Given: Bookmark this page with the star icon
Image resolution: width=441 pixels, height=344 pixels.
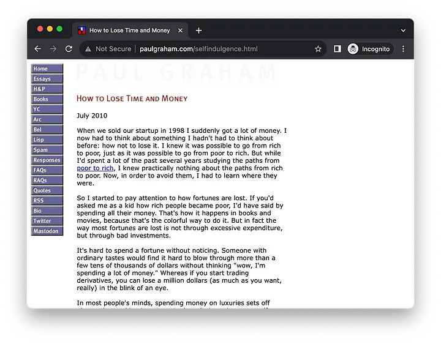Looking at the screenshot, I should [318, 49].
